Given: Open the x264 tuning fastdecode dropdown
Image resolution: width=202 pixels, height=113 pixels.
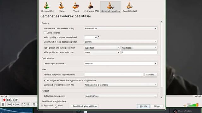Looking at the screenshot, I should pos(139,48).
